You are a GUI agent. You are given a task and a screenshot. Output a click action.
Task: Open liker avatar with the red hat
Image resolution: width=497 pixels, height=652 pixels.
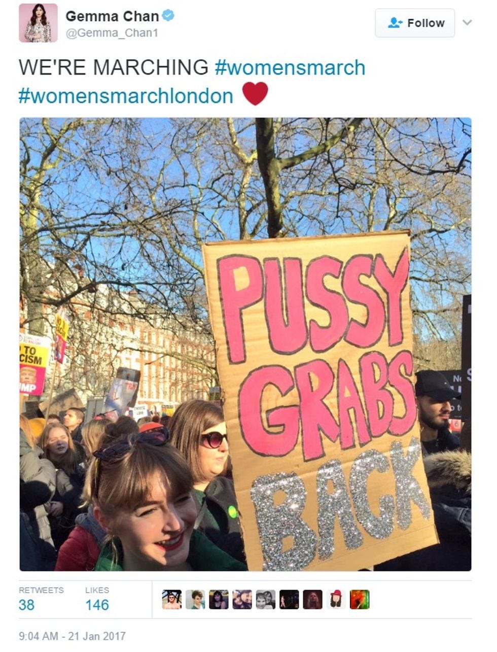(x=336, y=599)
